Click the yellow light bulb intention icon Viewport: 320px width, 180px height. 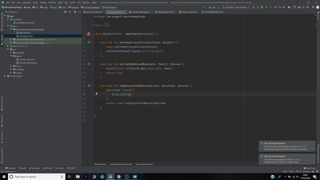96,94
